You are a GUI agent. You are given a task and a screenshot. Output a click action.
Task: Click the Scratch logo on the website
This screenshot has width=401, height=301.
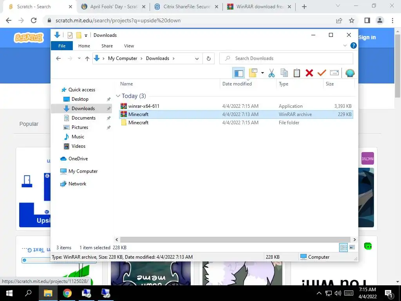pos(29,38)
